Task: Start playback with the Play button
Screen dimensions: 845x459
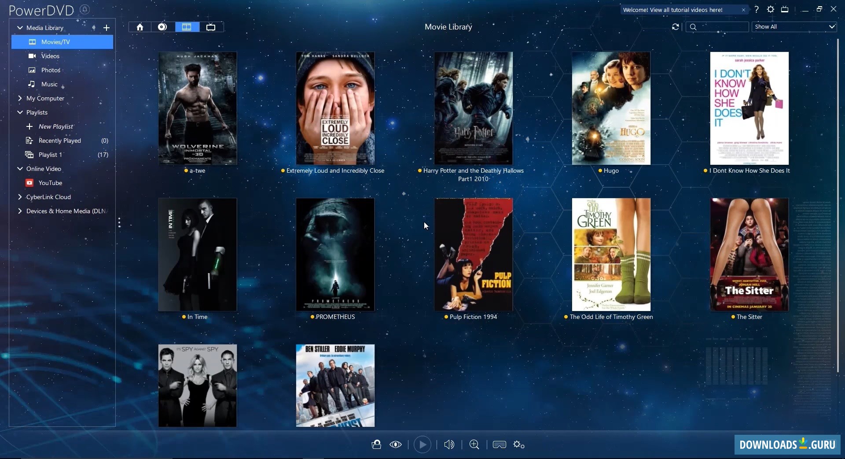Action: click(422, 444)
